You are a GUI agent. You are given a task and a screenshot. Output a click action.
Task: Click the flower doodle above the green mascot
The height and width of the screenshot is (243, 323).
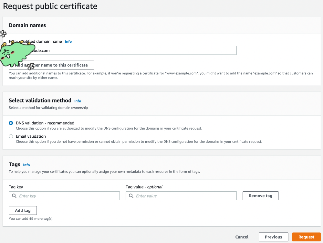point(3,34)
